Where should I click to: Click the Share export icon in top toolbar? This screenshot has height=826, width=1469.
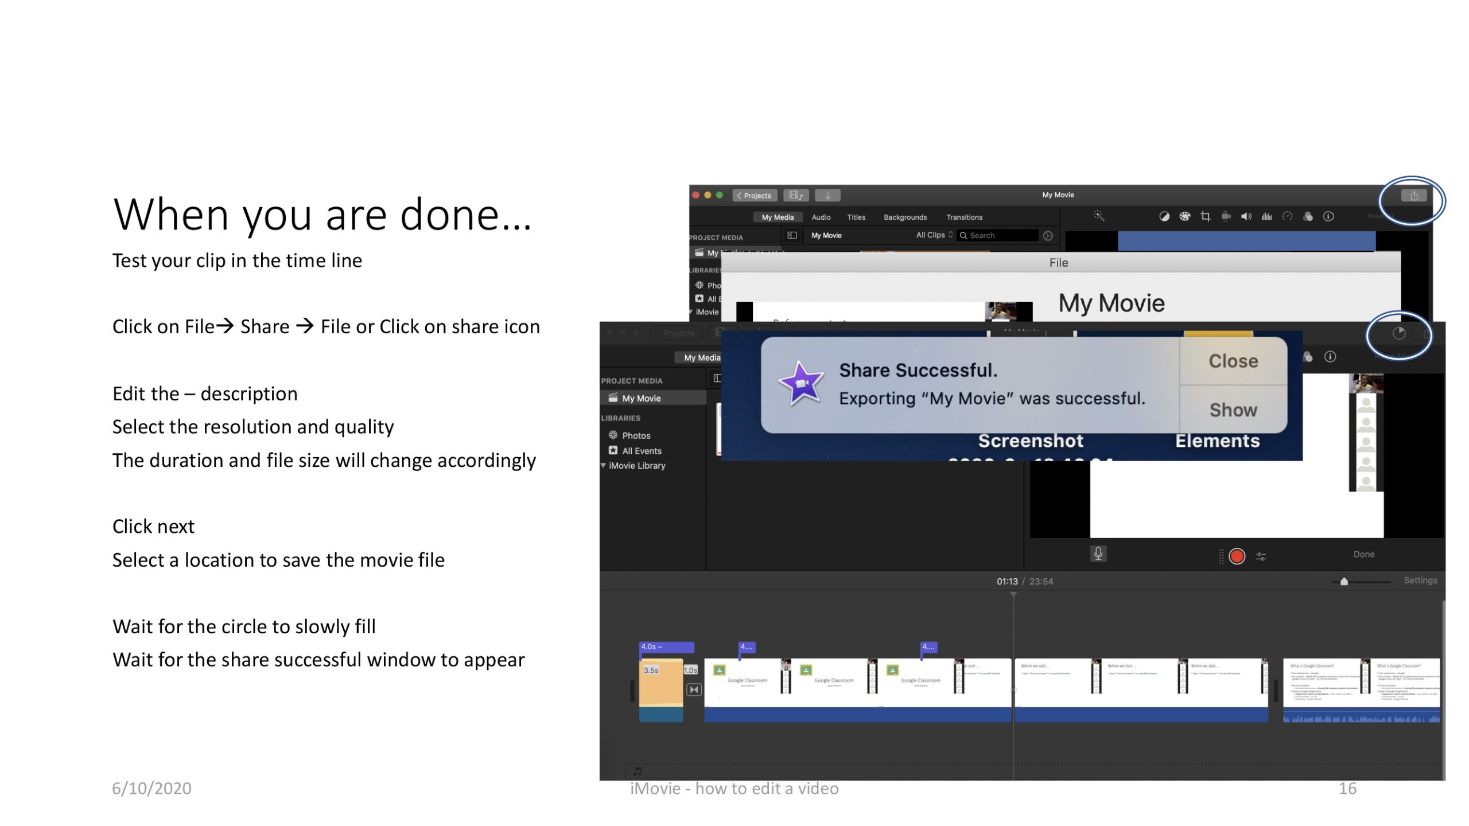[x=1413, y=196]
